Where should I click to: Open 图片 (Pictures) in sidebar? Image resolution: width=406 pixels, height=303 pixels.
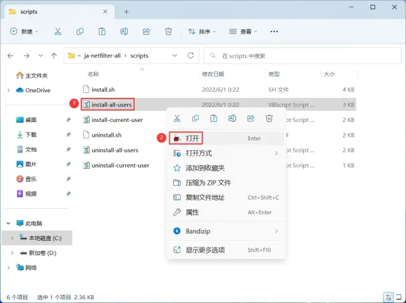[x=26, y=164]
